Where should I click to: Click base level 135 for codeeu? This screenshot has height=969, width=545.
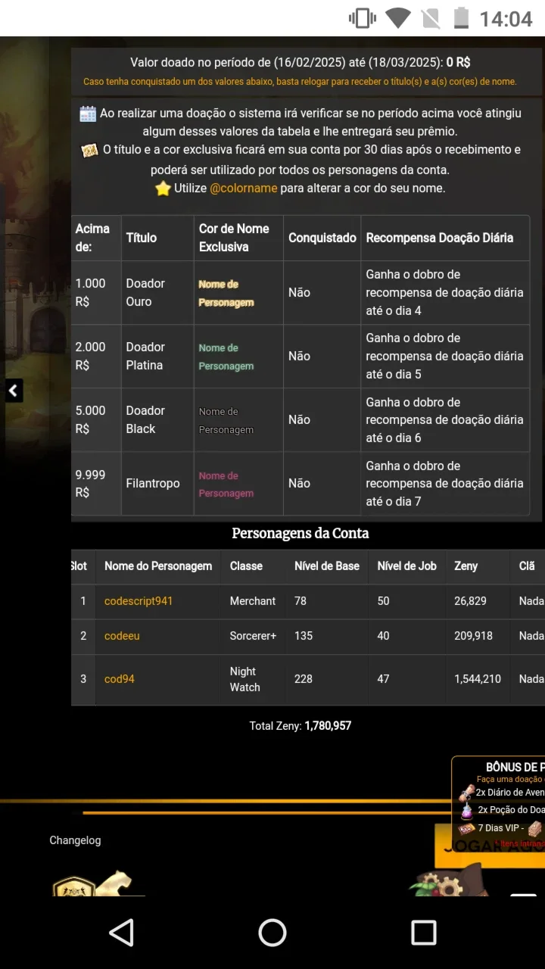pyautogui.click(x=304, y=636)
